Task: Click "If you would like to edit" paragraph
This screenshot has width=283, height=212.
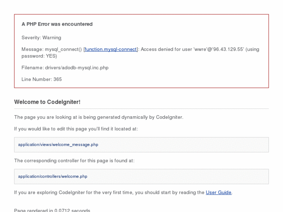Action: tap(76, 129)
